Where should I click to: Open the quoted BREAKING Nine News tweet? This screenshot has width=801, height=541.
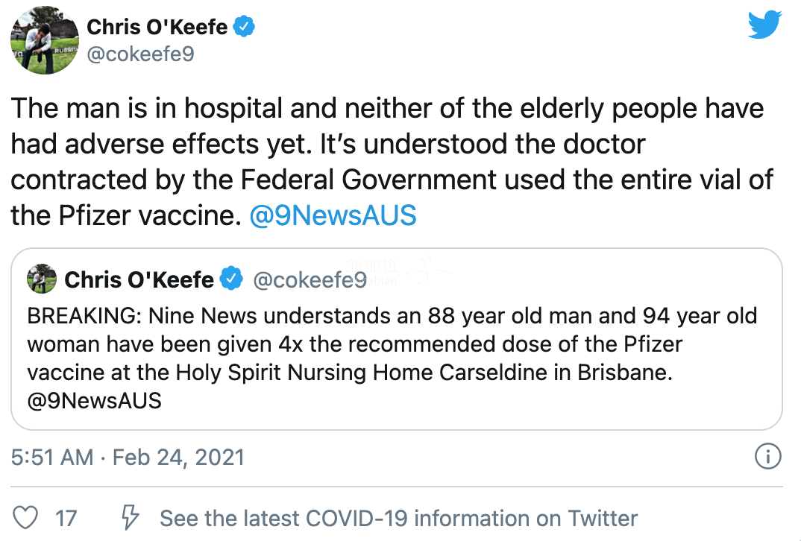click(397, 339)
